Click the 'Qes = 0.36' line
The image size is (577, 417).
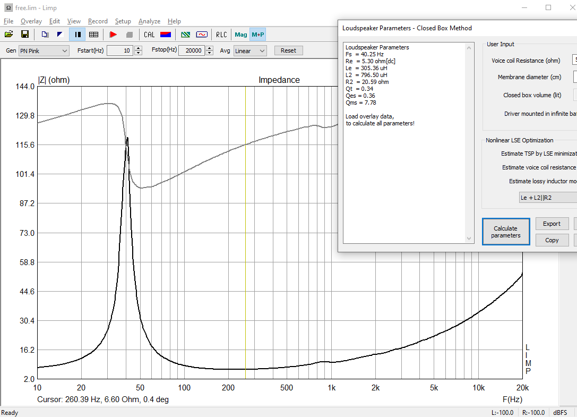tap(360, 96)
